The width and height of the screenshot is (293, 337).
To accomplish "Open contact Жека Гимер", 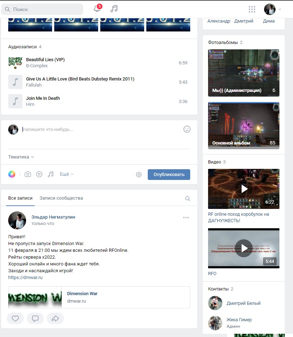I will (239, 319).
